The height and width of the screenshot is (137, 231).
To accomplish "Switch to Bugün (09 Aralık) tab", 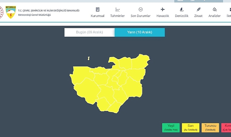I will point(89,32).
